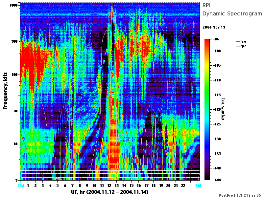Click hour 5 on the UT axis
Image resolution: width=263 pixels, height=197 pixels.
(58, 186)
